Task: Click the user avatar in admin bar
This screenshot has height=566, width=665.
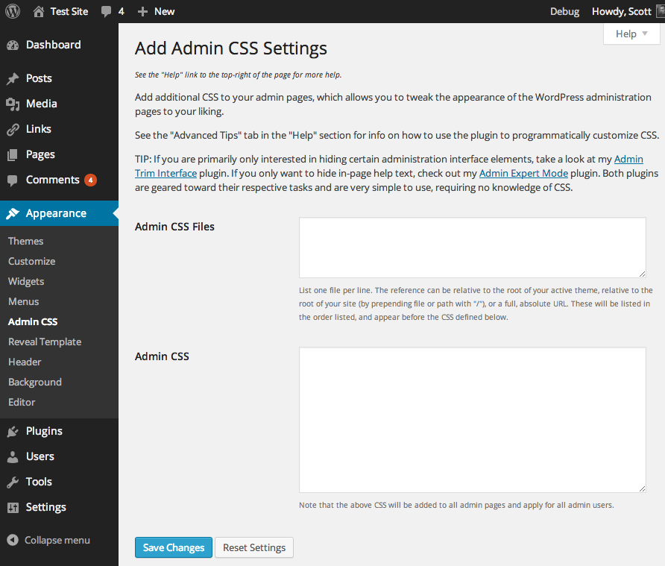Action: click(661, 11)
